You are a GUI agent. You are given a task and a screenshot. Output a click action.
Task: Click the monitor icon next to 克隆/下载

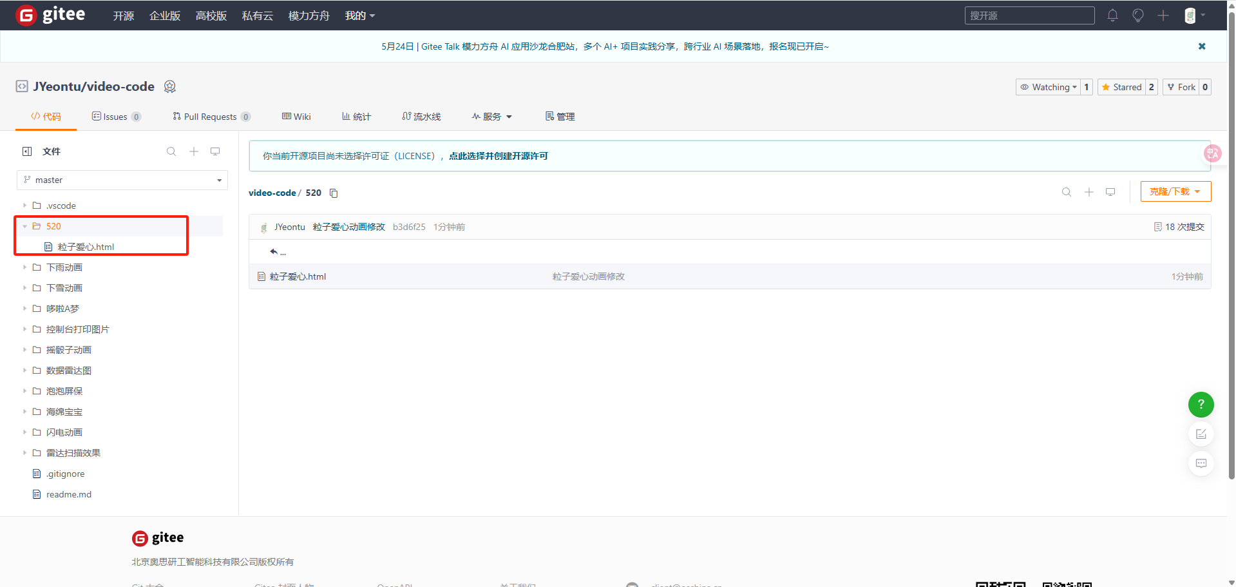coord(1110,192)
